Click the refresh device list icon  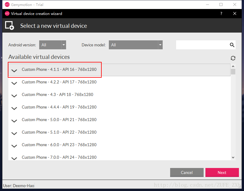pyautogui.click(x=233, y=58)
